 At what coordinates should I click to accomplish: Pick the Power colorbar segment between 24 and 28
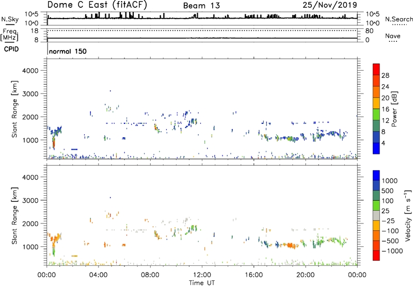376,81
